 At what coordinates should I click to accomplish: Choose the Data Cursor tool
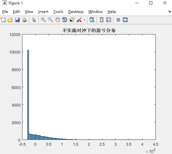(72, 20)
